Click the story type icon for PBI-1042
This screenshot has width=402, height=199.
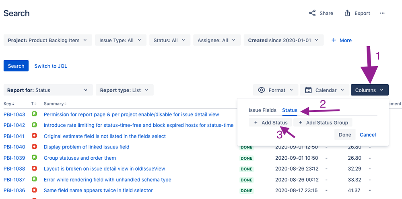click(34, 125)
